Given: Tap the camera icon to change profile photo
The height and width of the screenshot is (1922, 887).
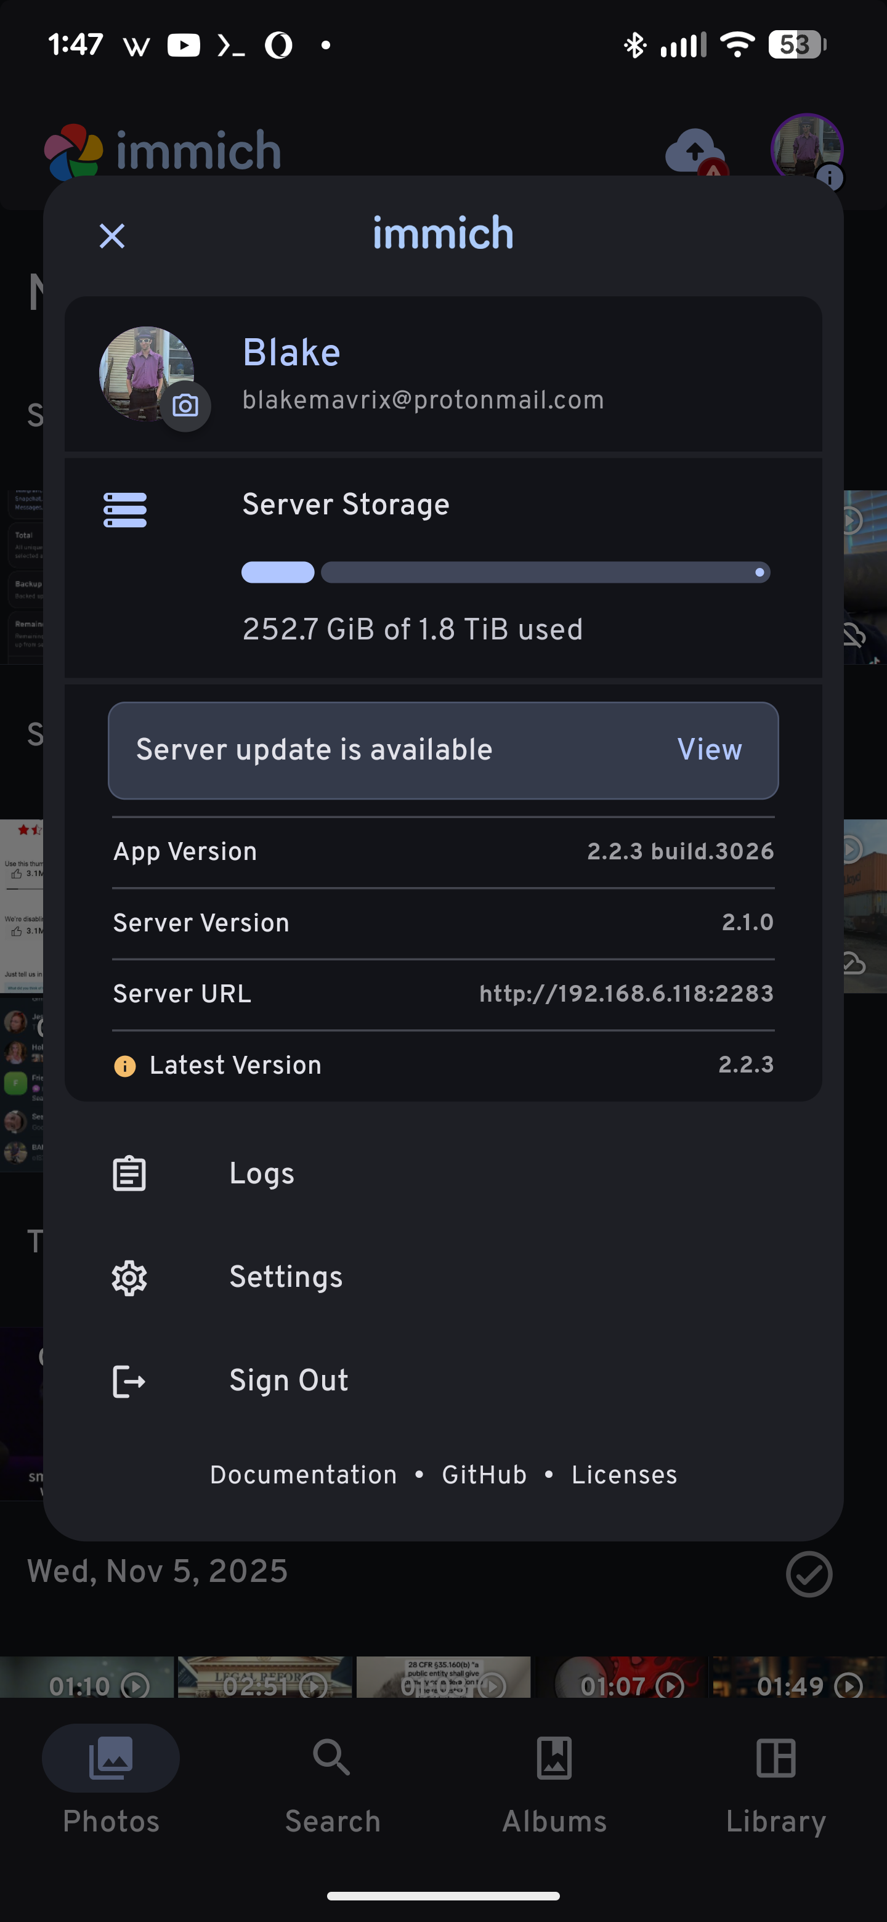Looking at the screenshot, I should (x=185, y=405).
